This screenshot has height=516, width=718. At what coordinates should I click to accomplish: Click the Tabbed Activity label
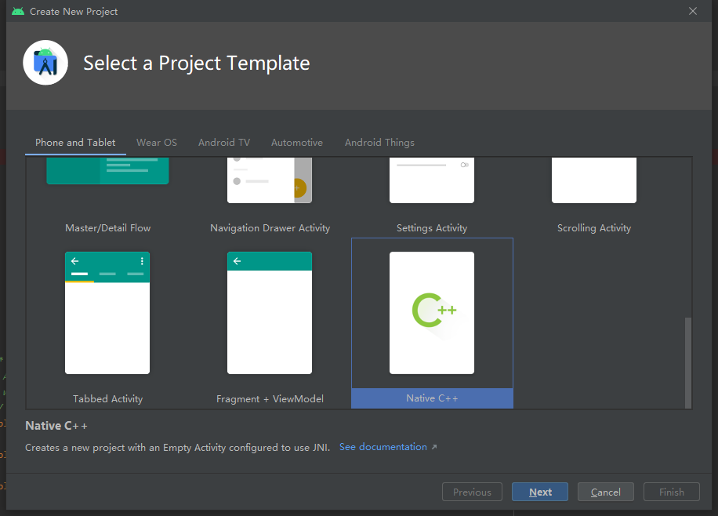coord(107,398)
